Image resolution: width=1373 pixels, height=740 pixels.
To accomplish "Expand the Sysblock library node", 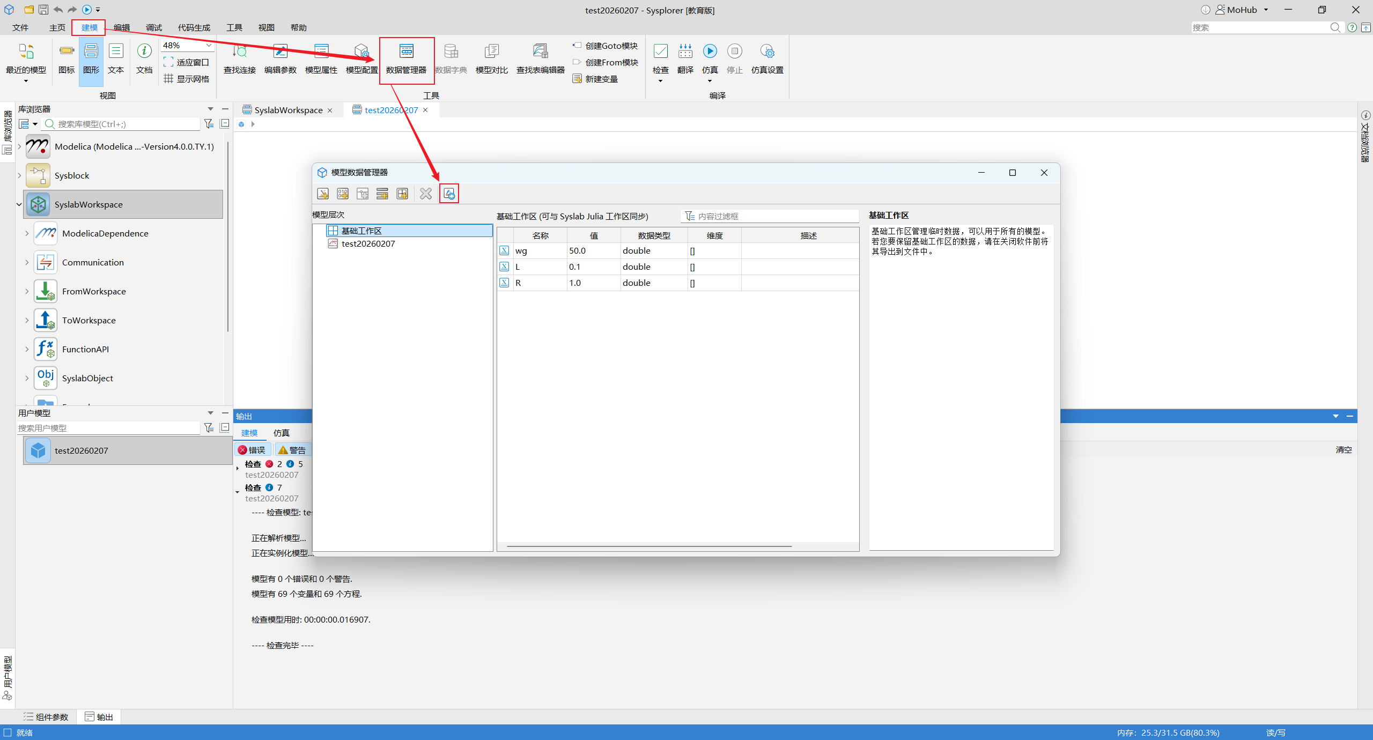I will 19,175.
